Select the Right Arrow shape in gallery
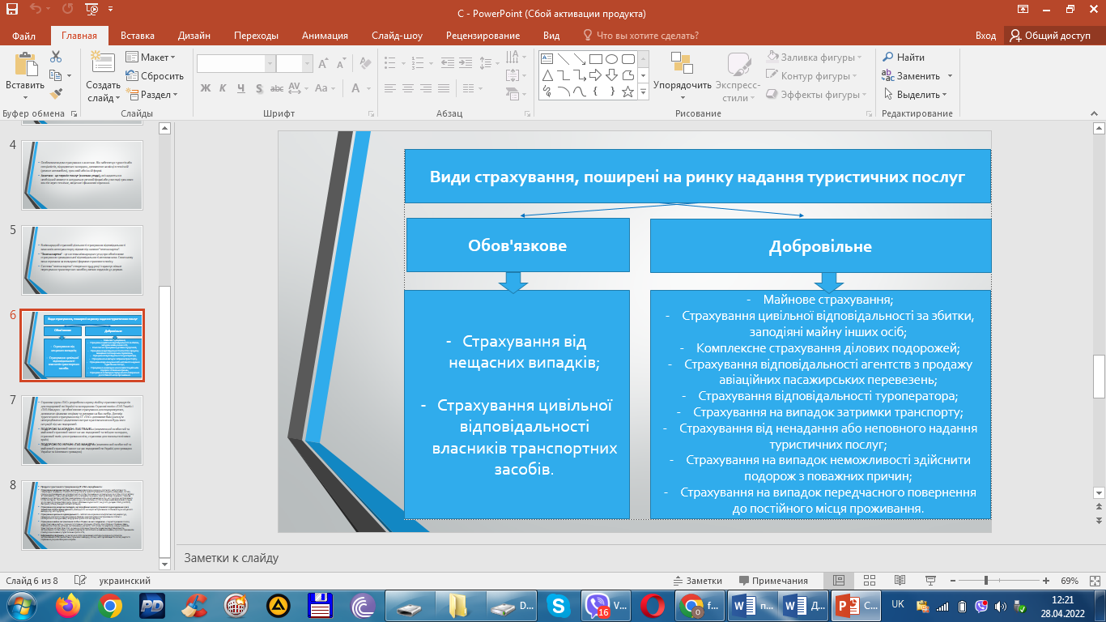Image resolution: width=1106 pixels, height=622 pixels. (595, 75)
